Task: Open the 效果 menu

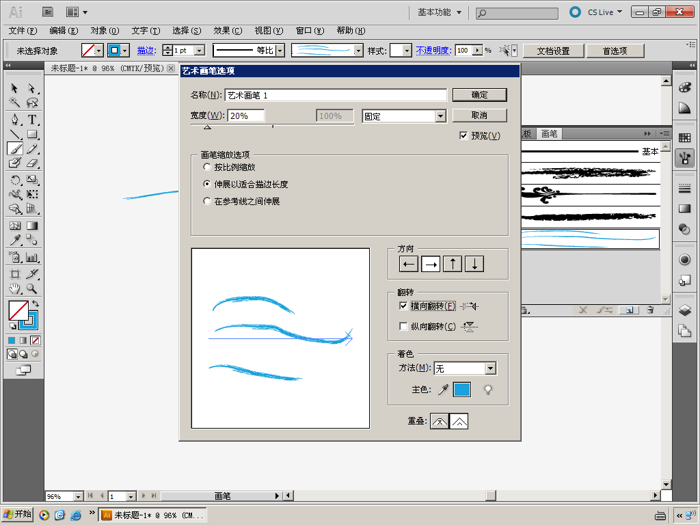Action: pyautogui.click(x=228, y=31)
